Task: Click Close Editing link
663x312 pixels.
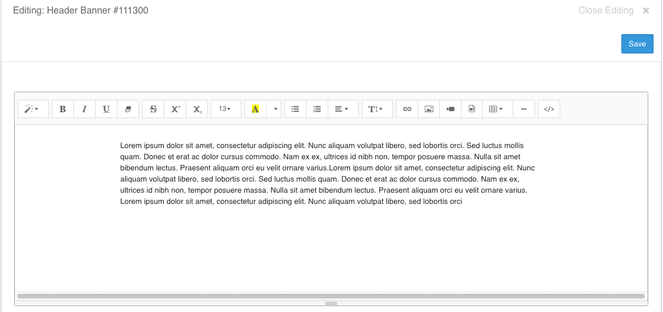Action: point(605,11)
